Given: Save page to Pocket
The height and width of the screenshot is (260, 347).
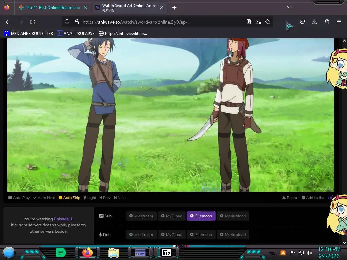Looking at the screenshot, I should pos(302,22).
